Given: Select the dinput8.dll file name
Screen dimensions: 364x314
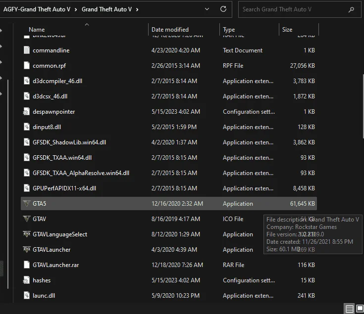Looking at the screenshot, I should tap(47, 127).
